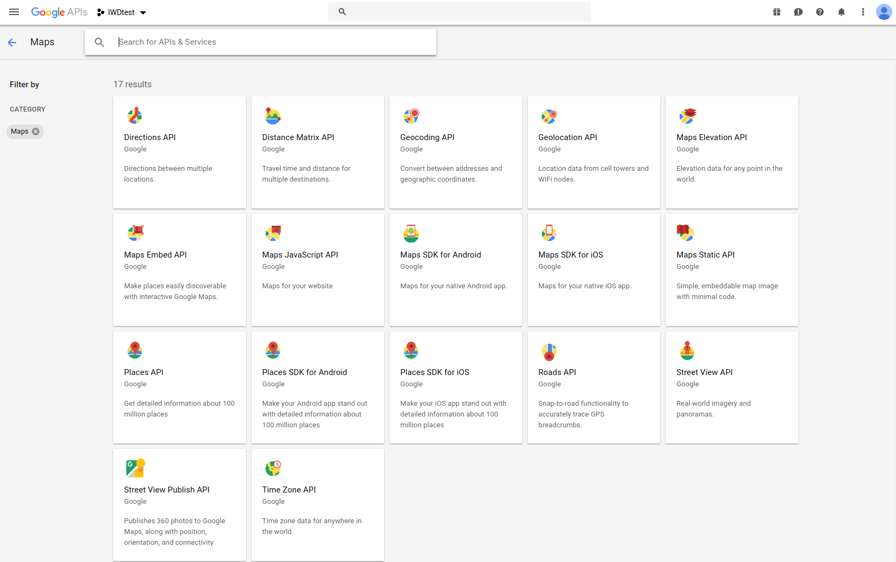Open the Geocoding API title
This screenshot has height=562, width=896.
(427, 137)
